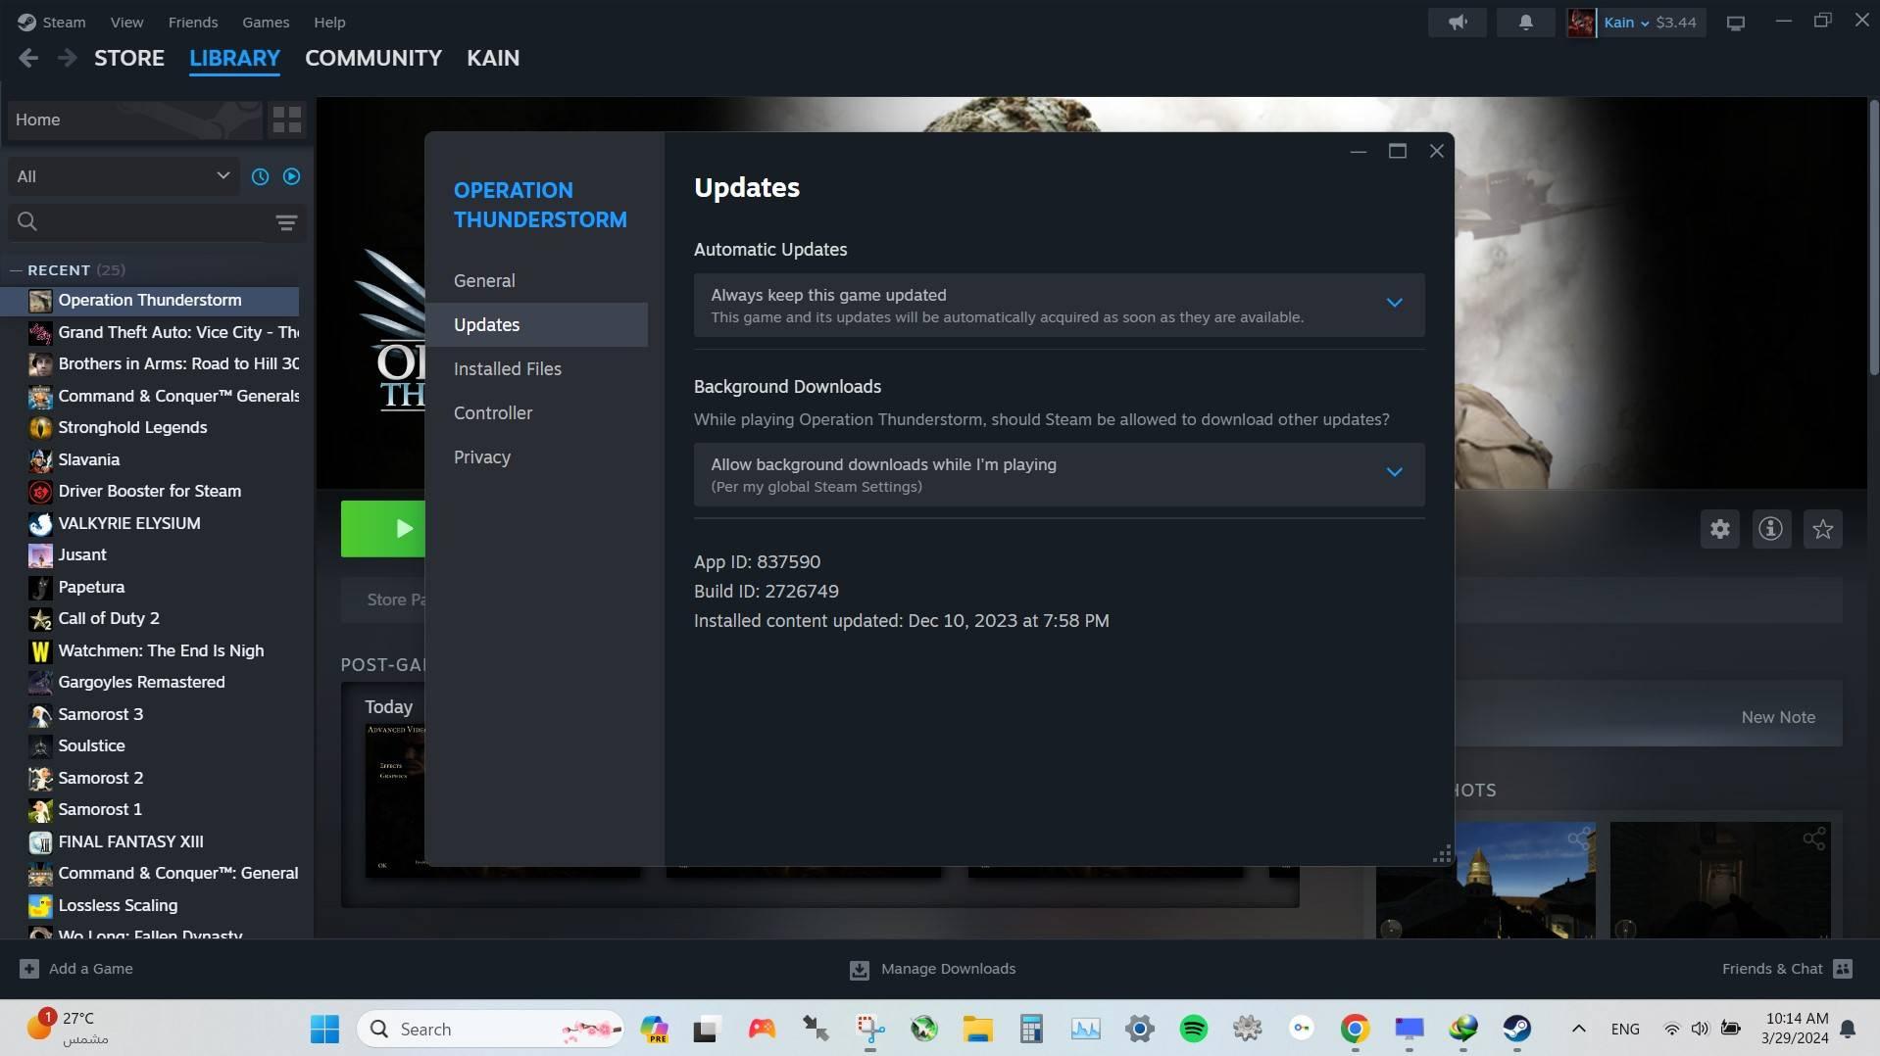Open Google Chrome from the taskbar
Image resolution: width=1880 pixels, height=1056 pixels.
click(1355, 1029)
